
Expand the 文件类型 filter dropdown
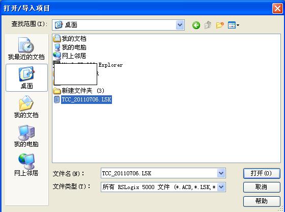[221, 187]
